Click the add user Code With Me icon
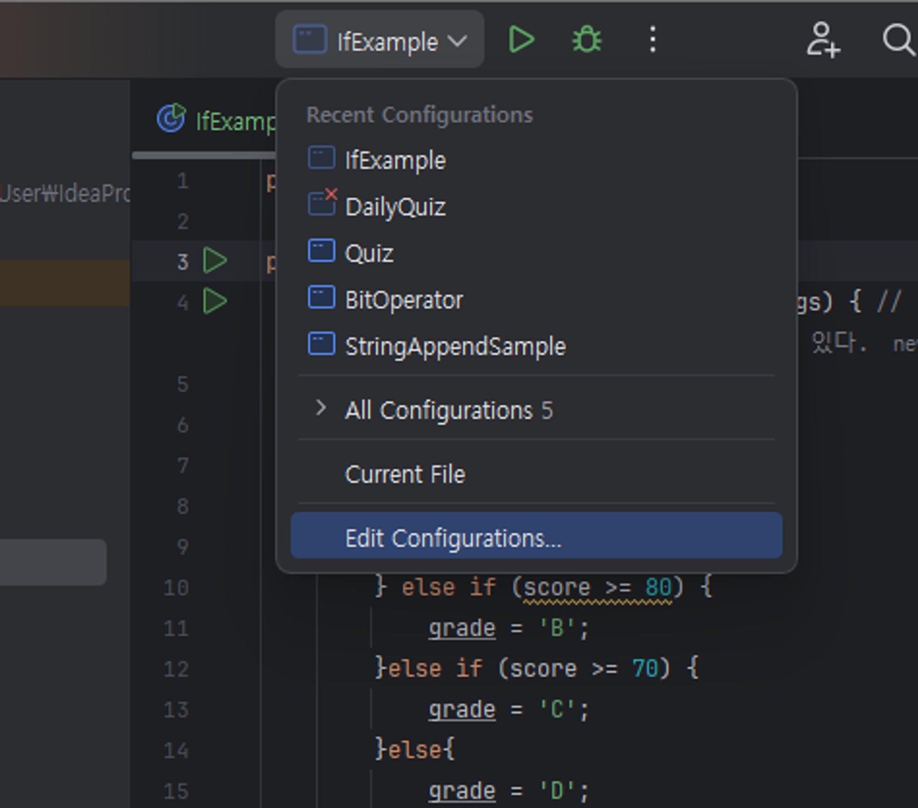Viewport: 918px width, 808px height. [x=823, y=40]
